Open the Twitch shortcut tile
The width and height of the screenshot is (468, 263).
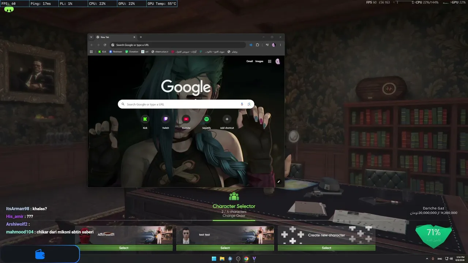click(166, 122)
